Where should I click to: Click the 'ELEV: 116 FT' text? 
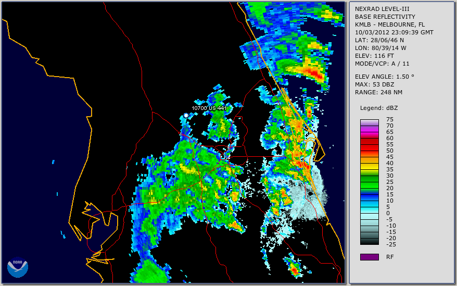374,56
